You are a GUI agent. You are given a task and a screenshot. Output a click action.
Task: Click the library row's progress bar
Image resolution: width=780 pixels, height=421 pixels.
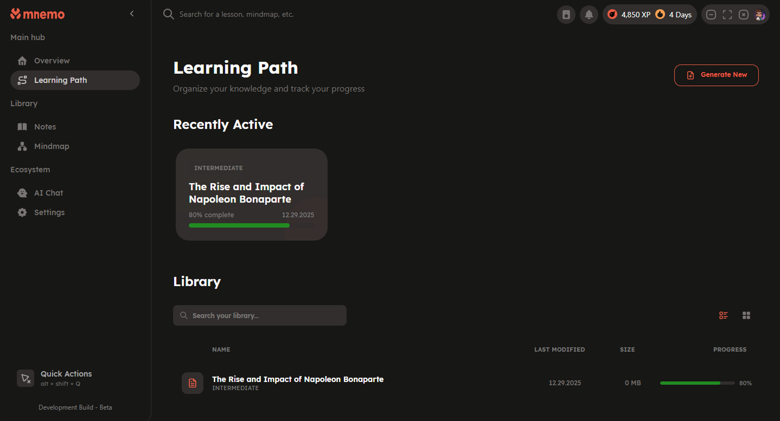click(698, 383)
